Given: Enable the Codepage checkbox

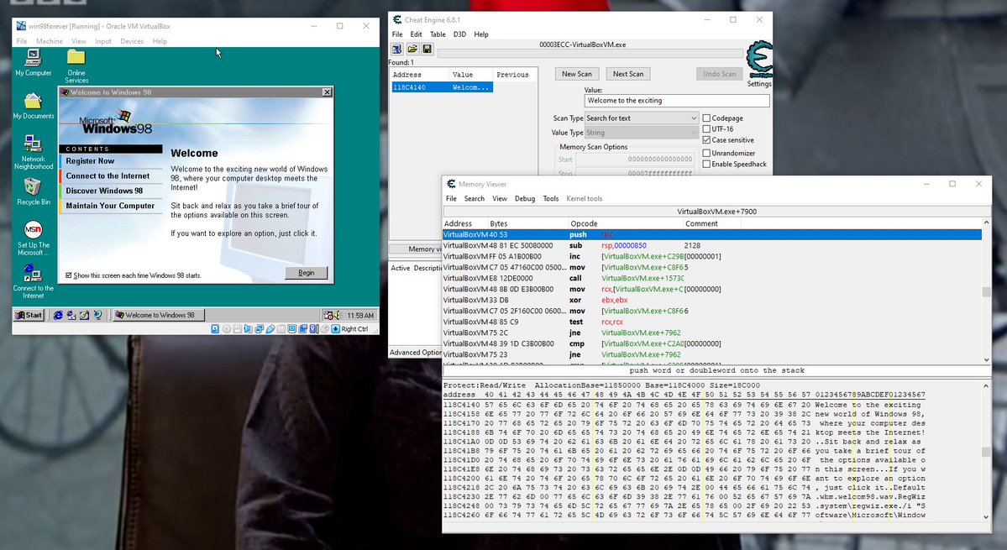Looking at the screenshot, I should click(706, 118).
